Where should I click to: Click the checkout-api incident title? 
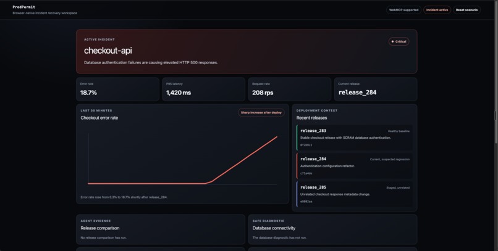coord(108,51)
